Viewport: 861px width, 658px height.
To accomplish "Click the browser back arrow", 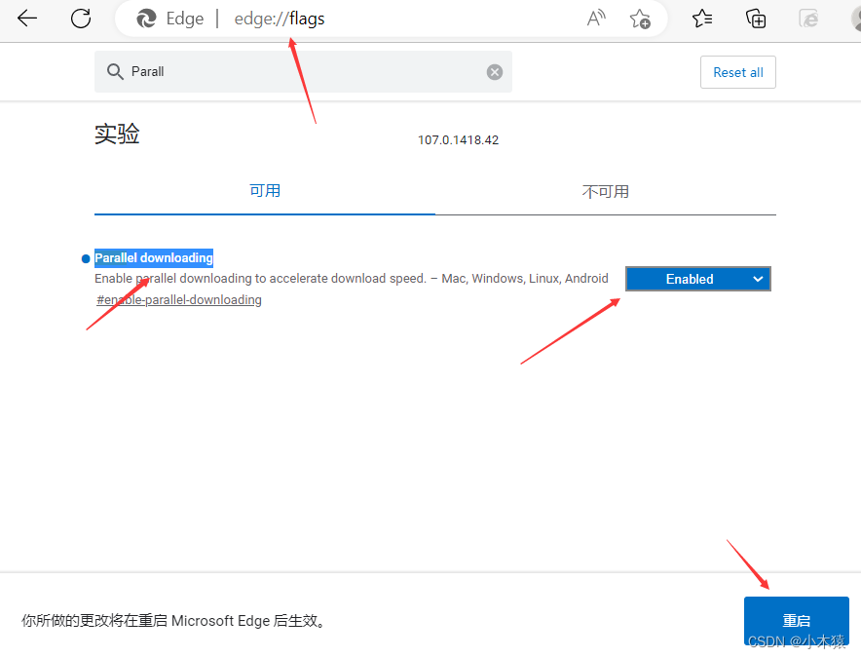I will [25, 18].
